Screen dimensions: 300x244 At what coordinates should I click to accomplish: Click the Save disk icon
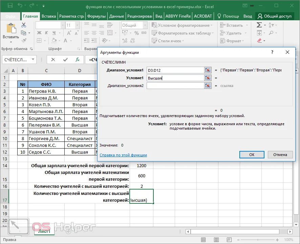(10, 5)
